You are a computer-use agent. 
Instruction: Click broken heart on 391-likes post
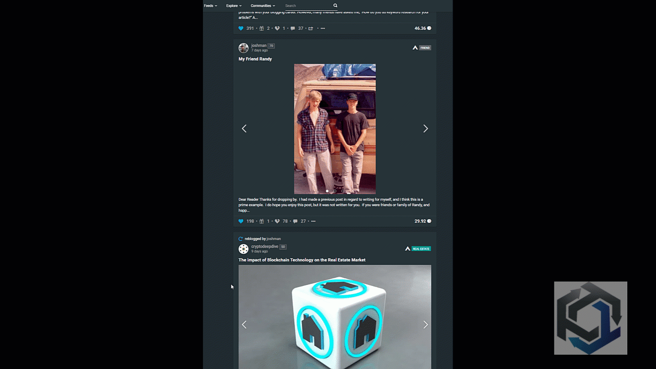coord(277,28)
